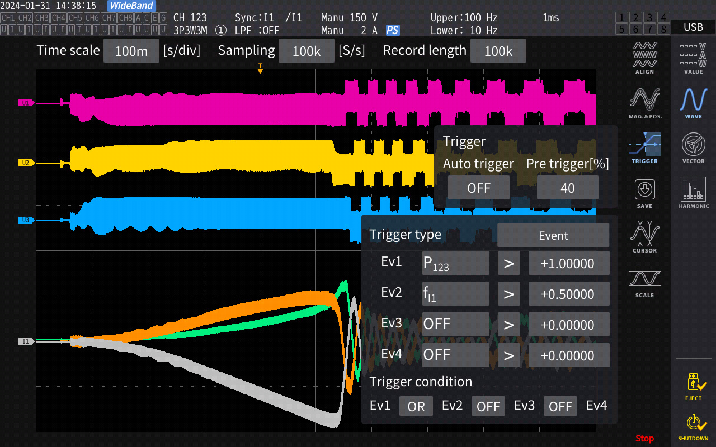
Task: Select CH8 indicator in header
Action: pos(126,17)
